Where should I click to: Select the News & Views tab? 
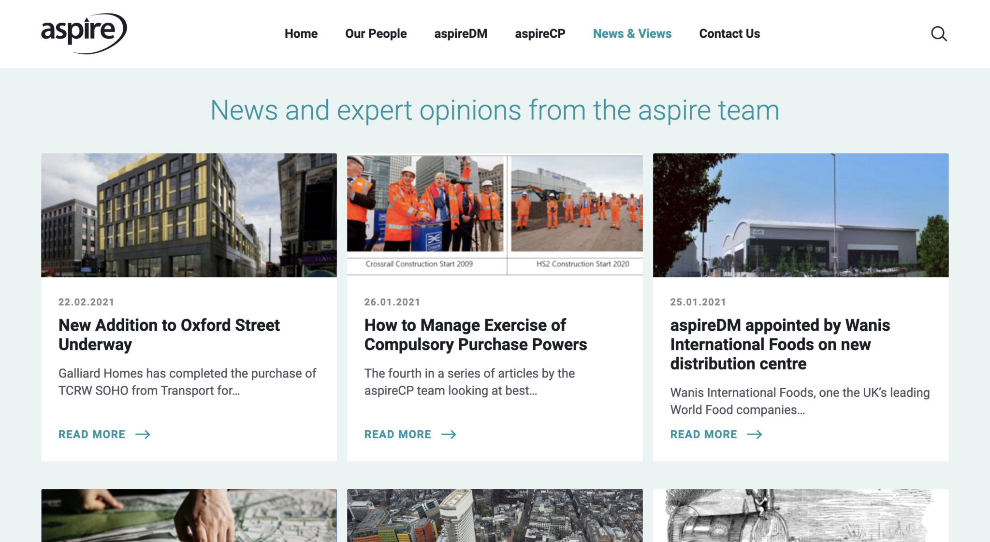point(632,33)
